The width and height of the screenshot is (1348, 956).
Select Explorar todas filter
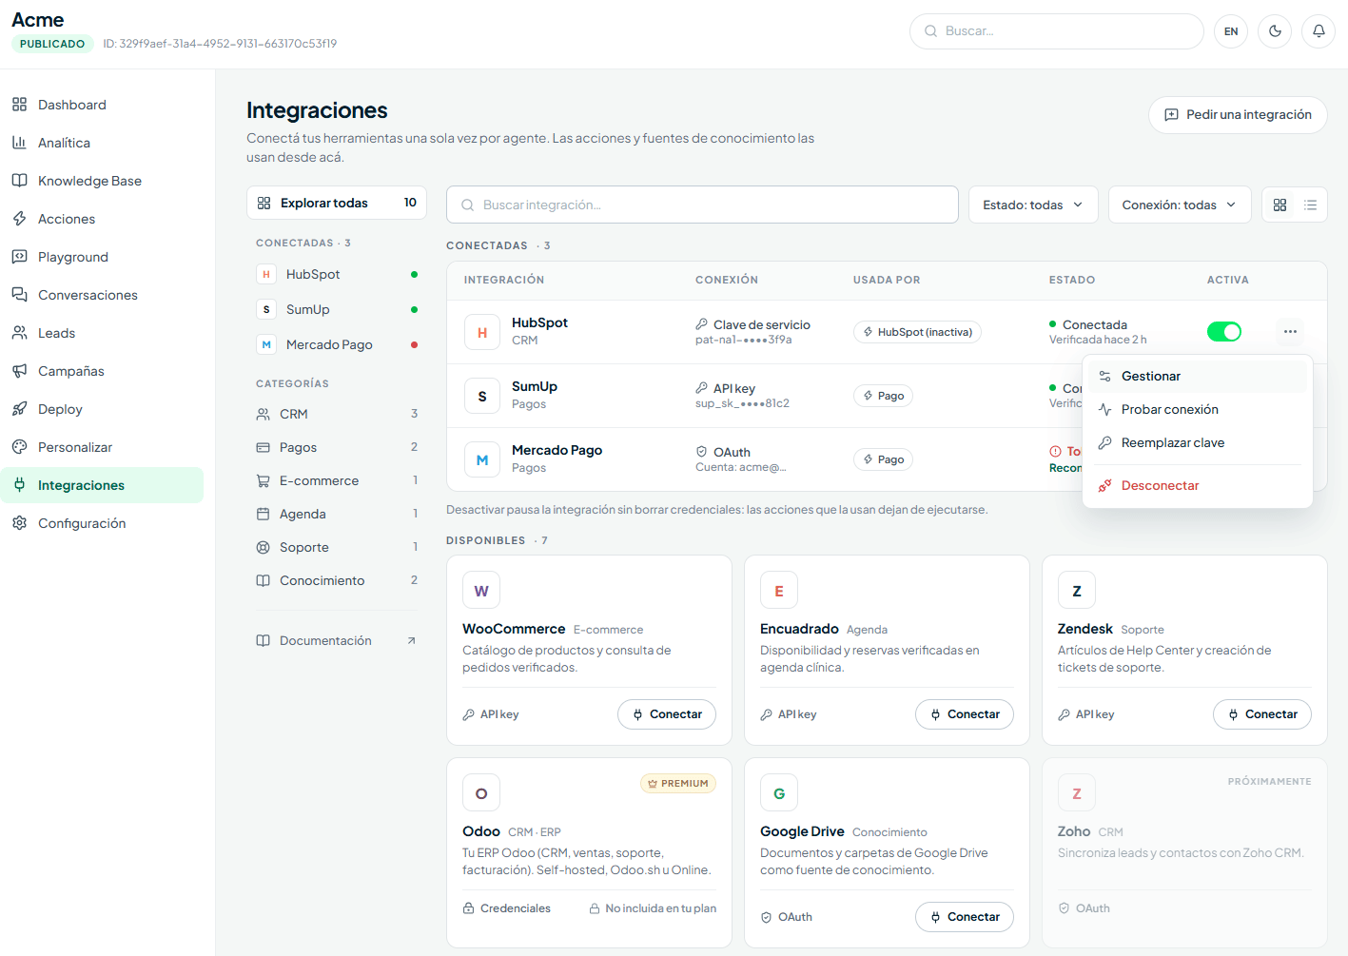coord(337,203)
